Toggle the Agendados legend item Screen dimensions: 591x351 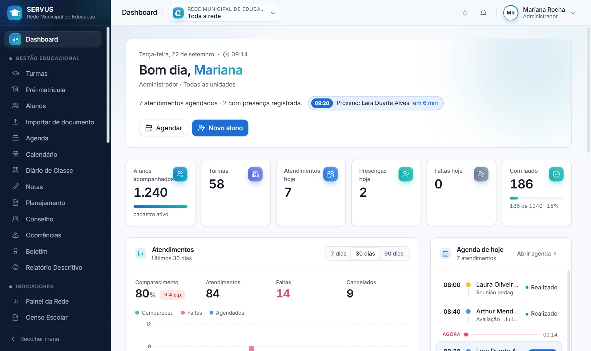click(x=227, y=313)
